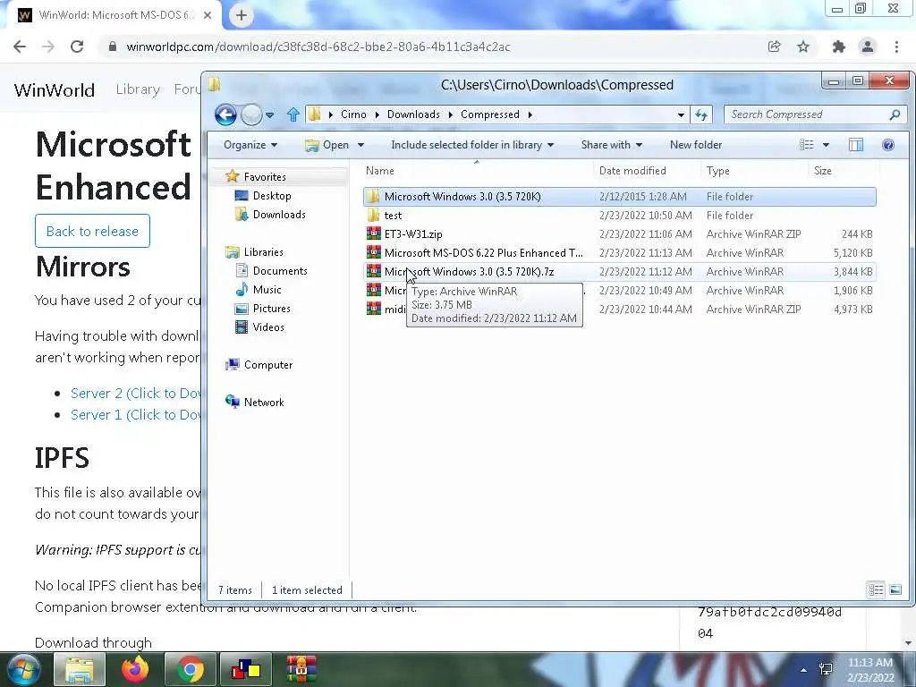Image resolution: width=916 pixels, height=687 pixels.
Task: Select Microsoft Windows 3.0 (3.5 720K).7z file
Action: coord(619,272)
